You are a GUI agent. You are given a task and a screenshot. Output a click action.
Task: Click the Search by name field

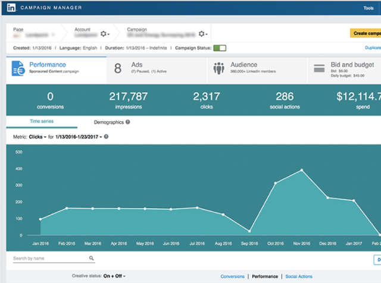54,258
